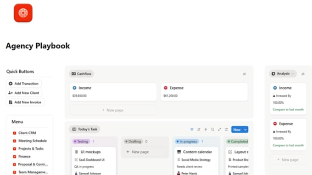Open the UI mockups task card
The image size is (312, 175).
pos(94,161)
